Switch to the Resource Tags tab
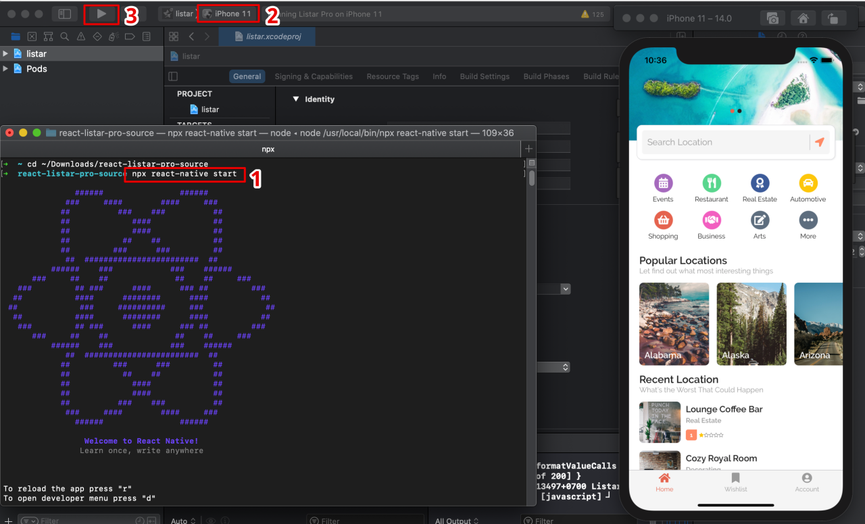The image size is (865, 524). pos(393,76)
